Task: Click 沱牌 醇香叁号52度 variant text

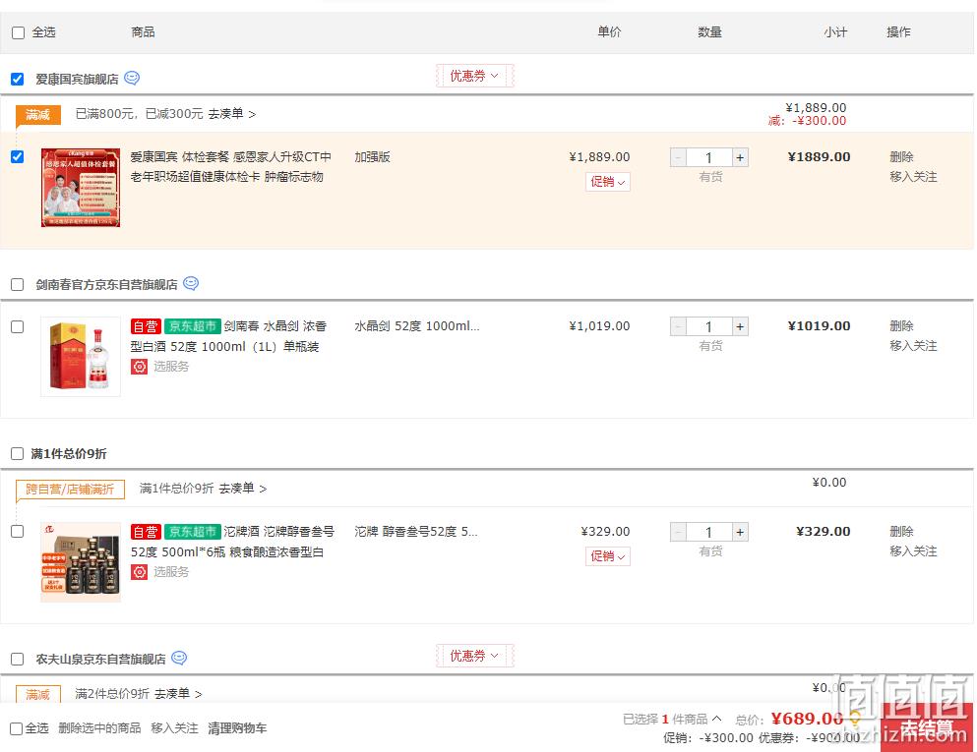Action: click(x=416, y=532)
